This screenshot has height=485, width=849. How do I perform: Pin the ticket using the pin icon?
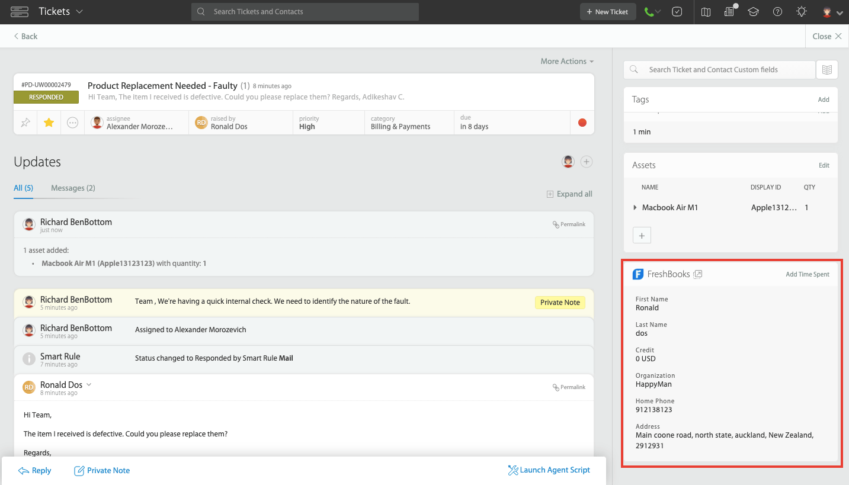point(25,122)
